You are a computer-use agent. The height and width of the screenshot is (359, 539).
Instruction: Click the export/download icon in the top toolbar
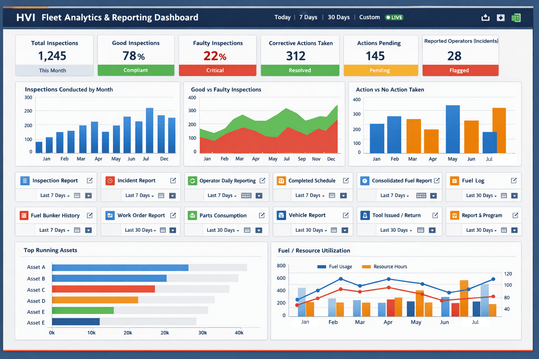click(485, 17)
